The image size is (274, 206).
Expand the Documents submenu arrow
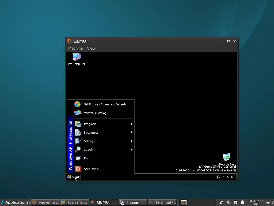tap(132, 133)
